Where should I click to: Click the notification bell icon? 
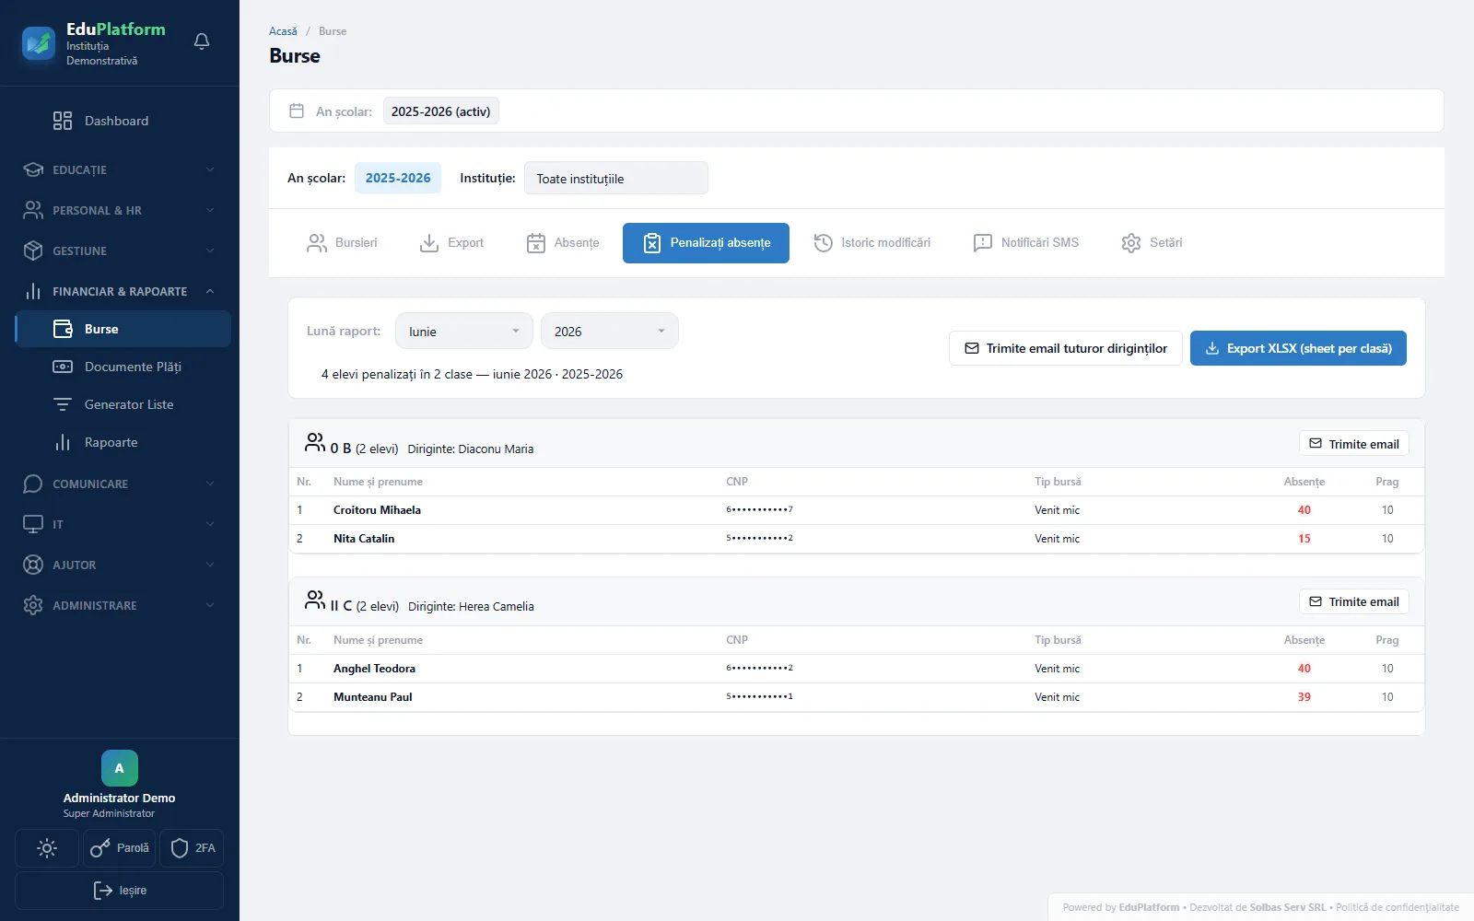pos(202,41)
